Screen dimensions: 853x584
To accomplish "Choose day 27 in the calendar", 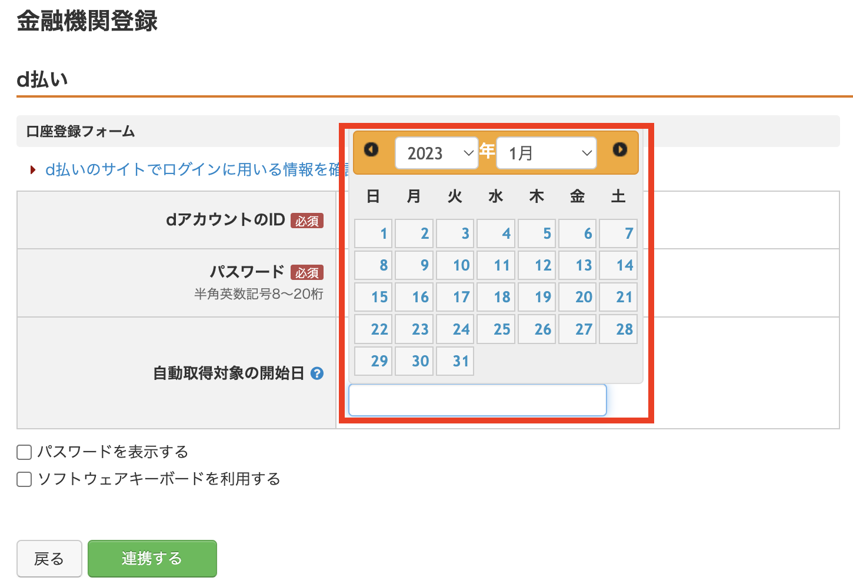I will pyautogui.click(x=578, y=329).
